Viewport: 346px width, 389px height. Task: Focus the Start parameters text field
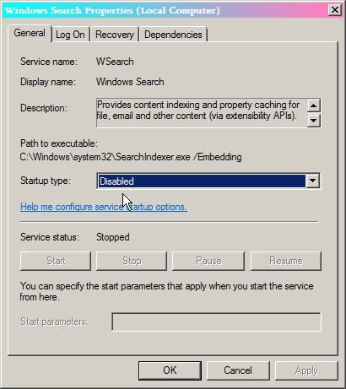coord(216,321)
